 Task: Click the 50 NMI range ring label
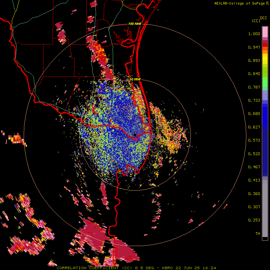pyautogui.click(x=135, y=79)
